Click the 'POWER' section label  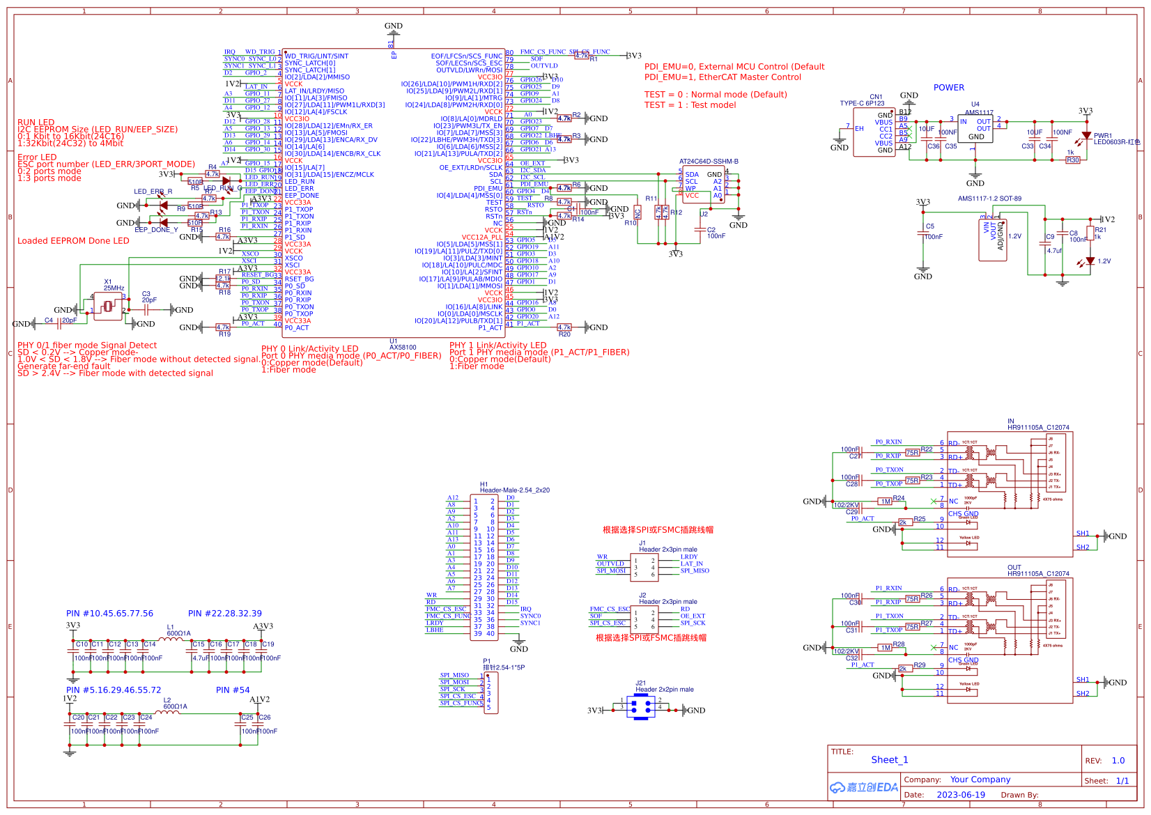(x=949, y=88)
